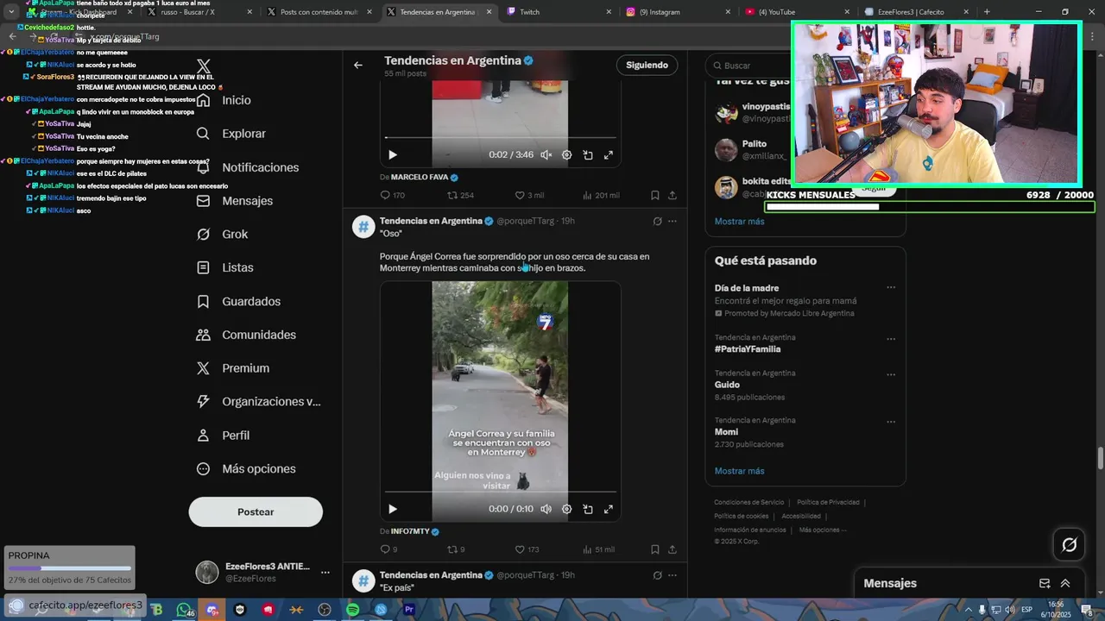Open the EzeeFlores3 account menu dots

[x=325, y=572]
